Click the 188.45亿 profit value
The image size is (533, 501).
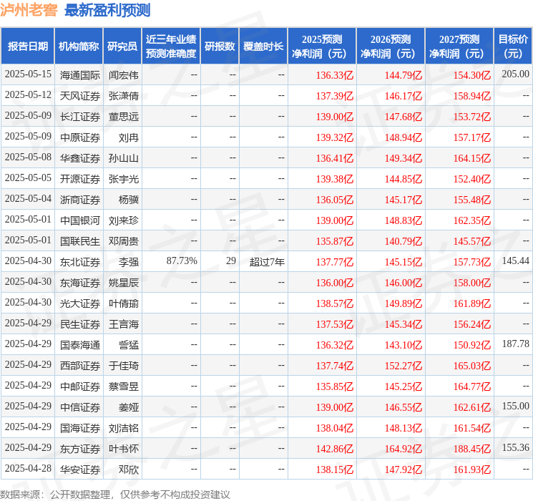[x=471, y=449]
